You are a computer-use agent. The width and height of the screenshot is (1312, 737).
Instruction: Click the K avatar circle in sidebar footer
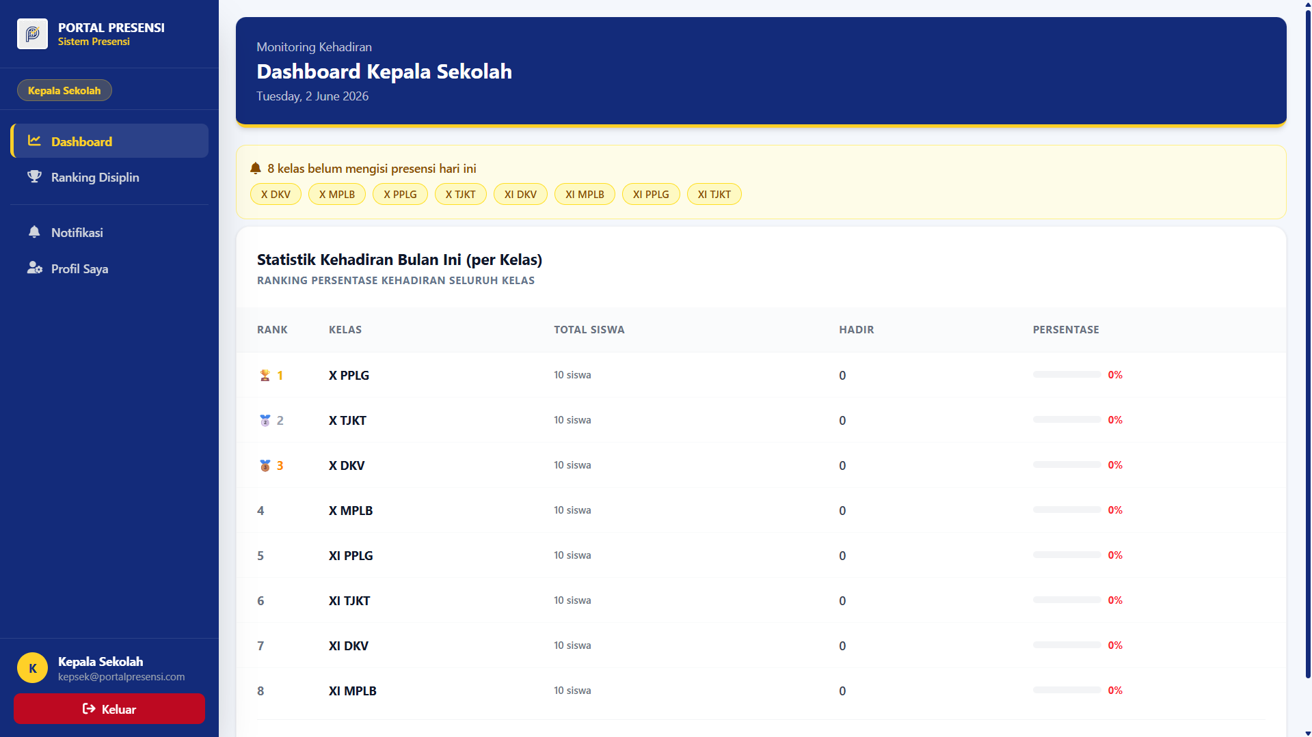[32, 668]
